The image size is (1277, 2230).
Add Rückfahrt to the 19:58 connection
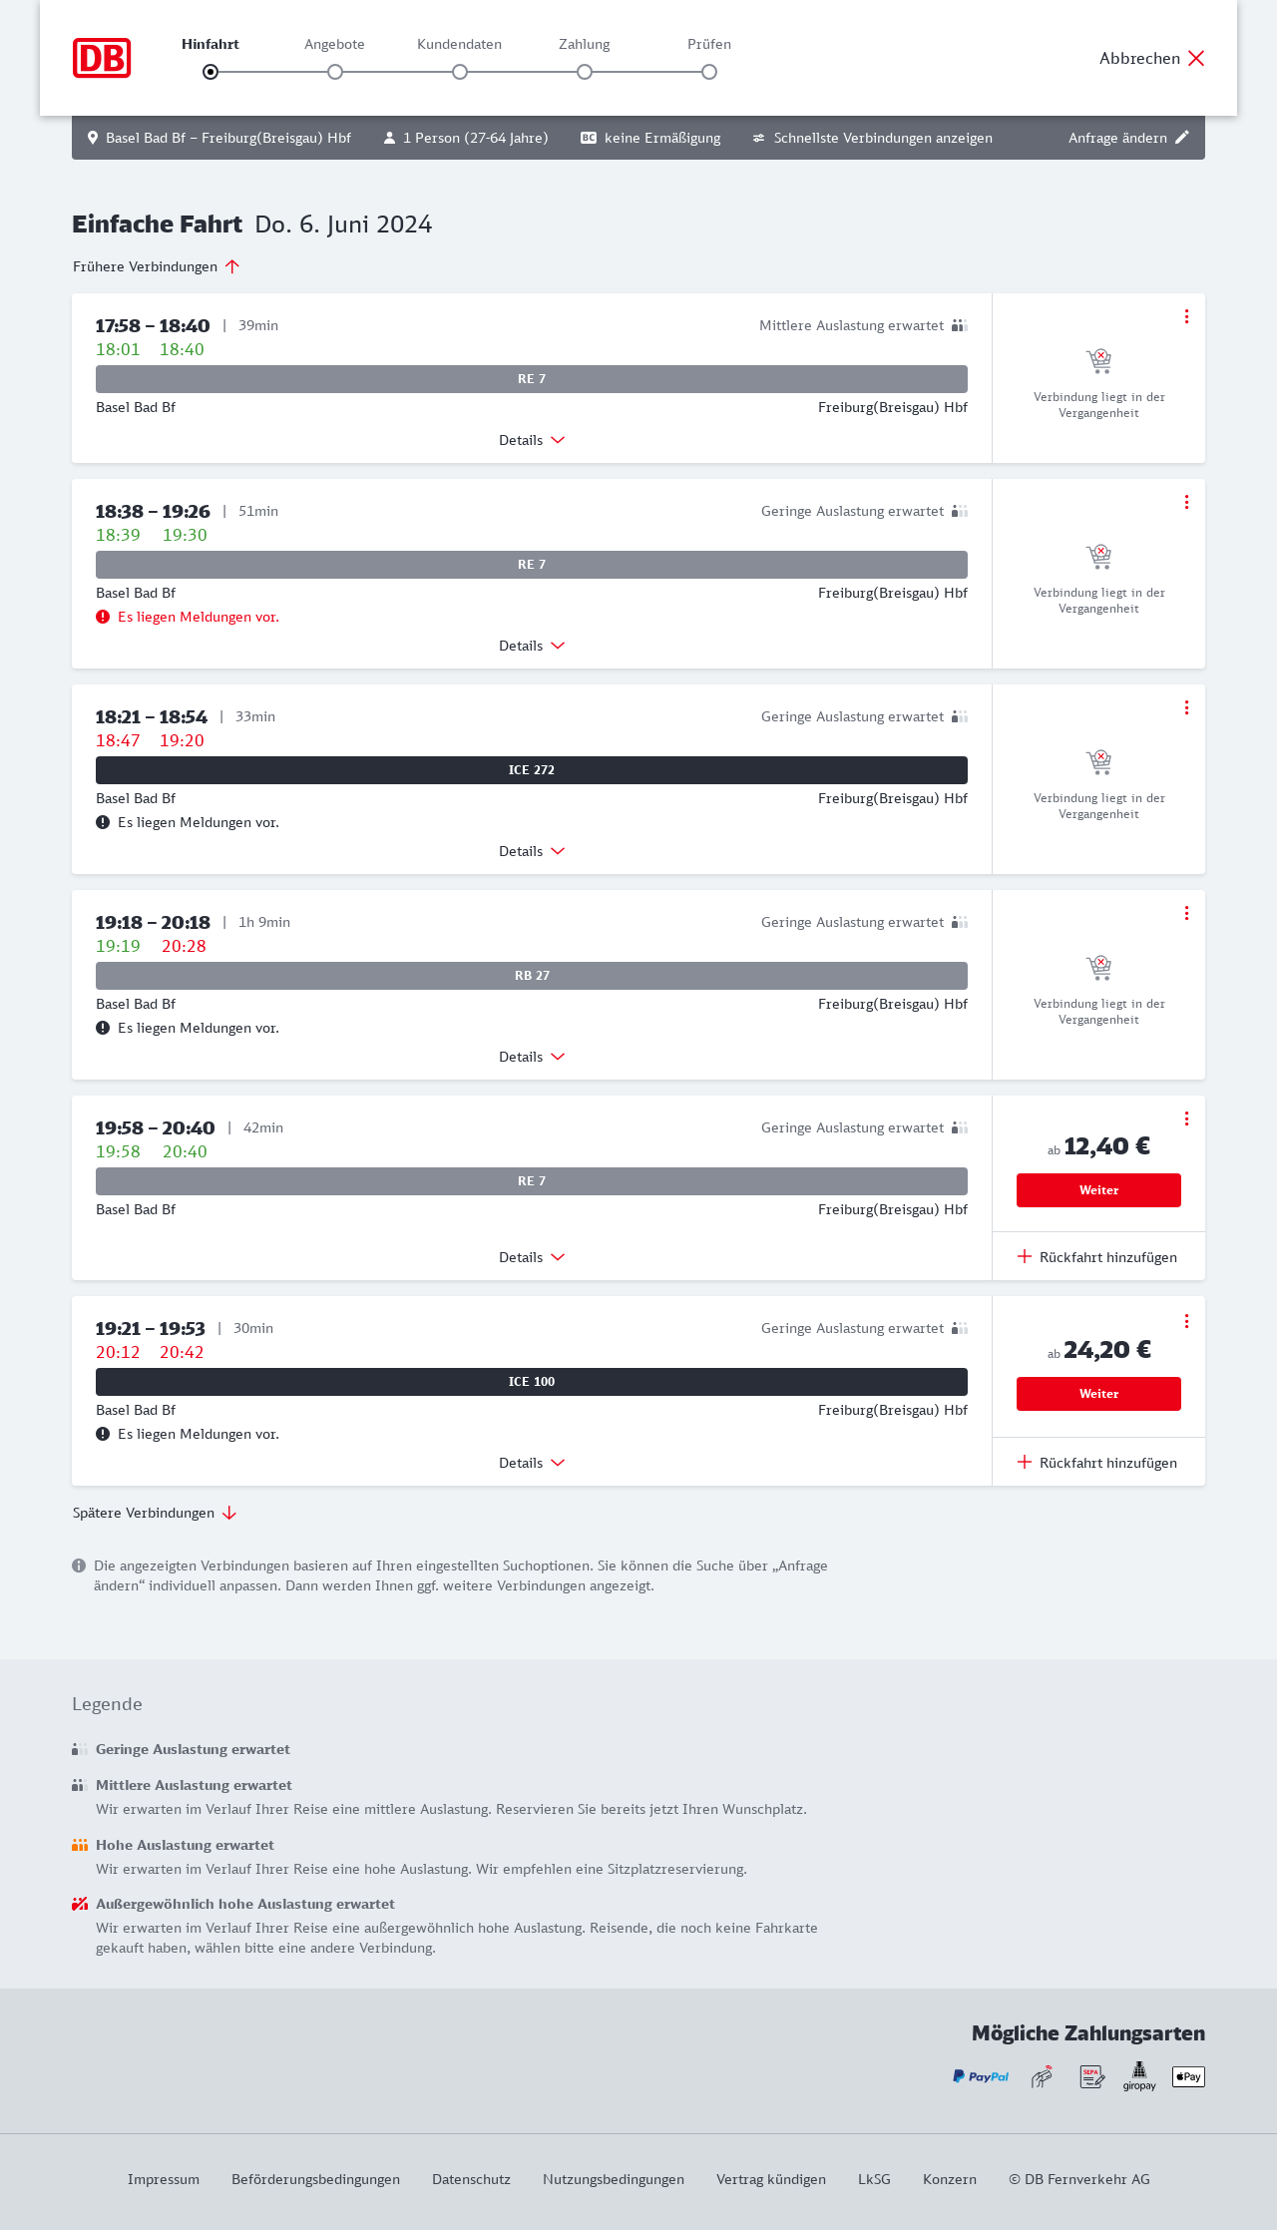coord(1097,1257)
